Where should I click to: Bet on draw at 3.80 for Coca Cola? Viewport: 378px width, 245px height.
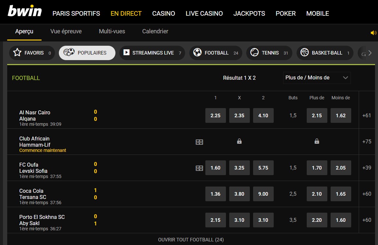[x=239, y=194]
